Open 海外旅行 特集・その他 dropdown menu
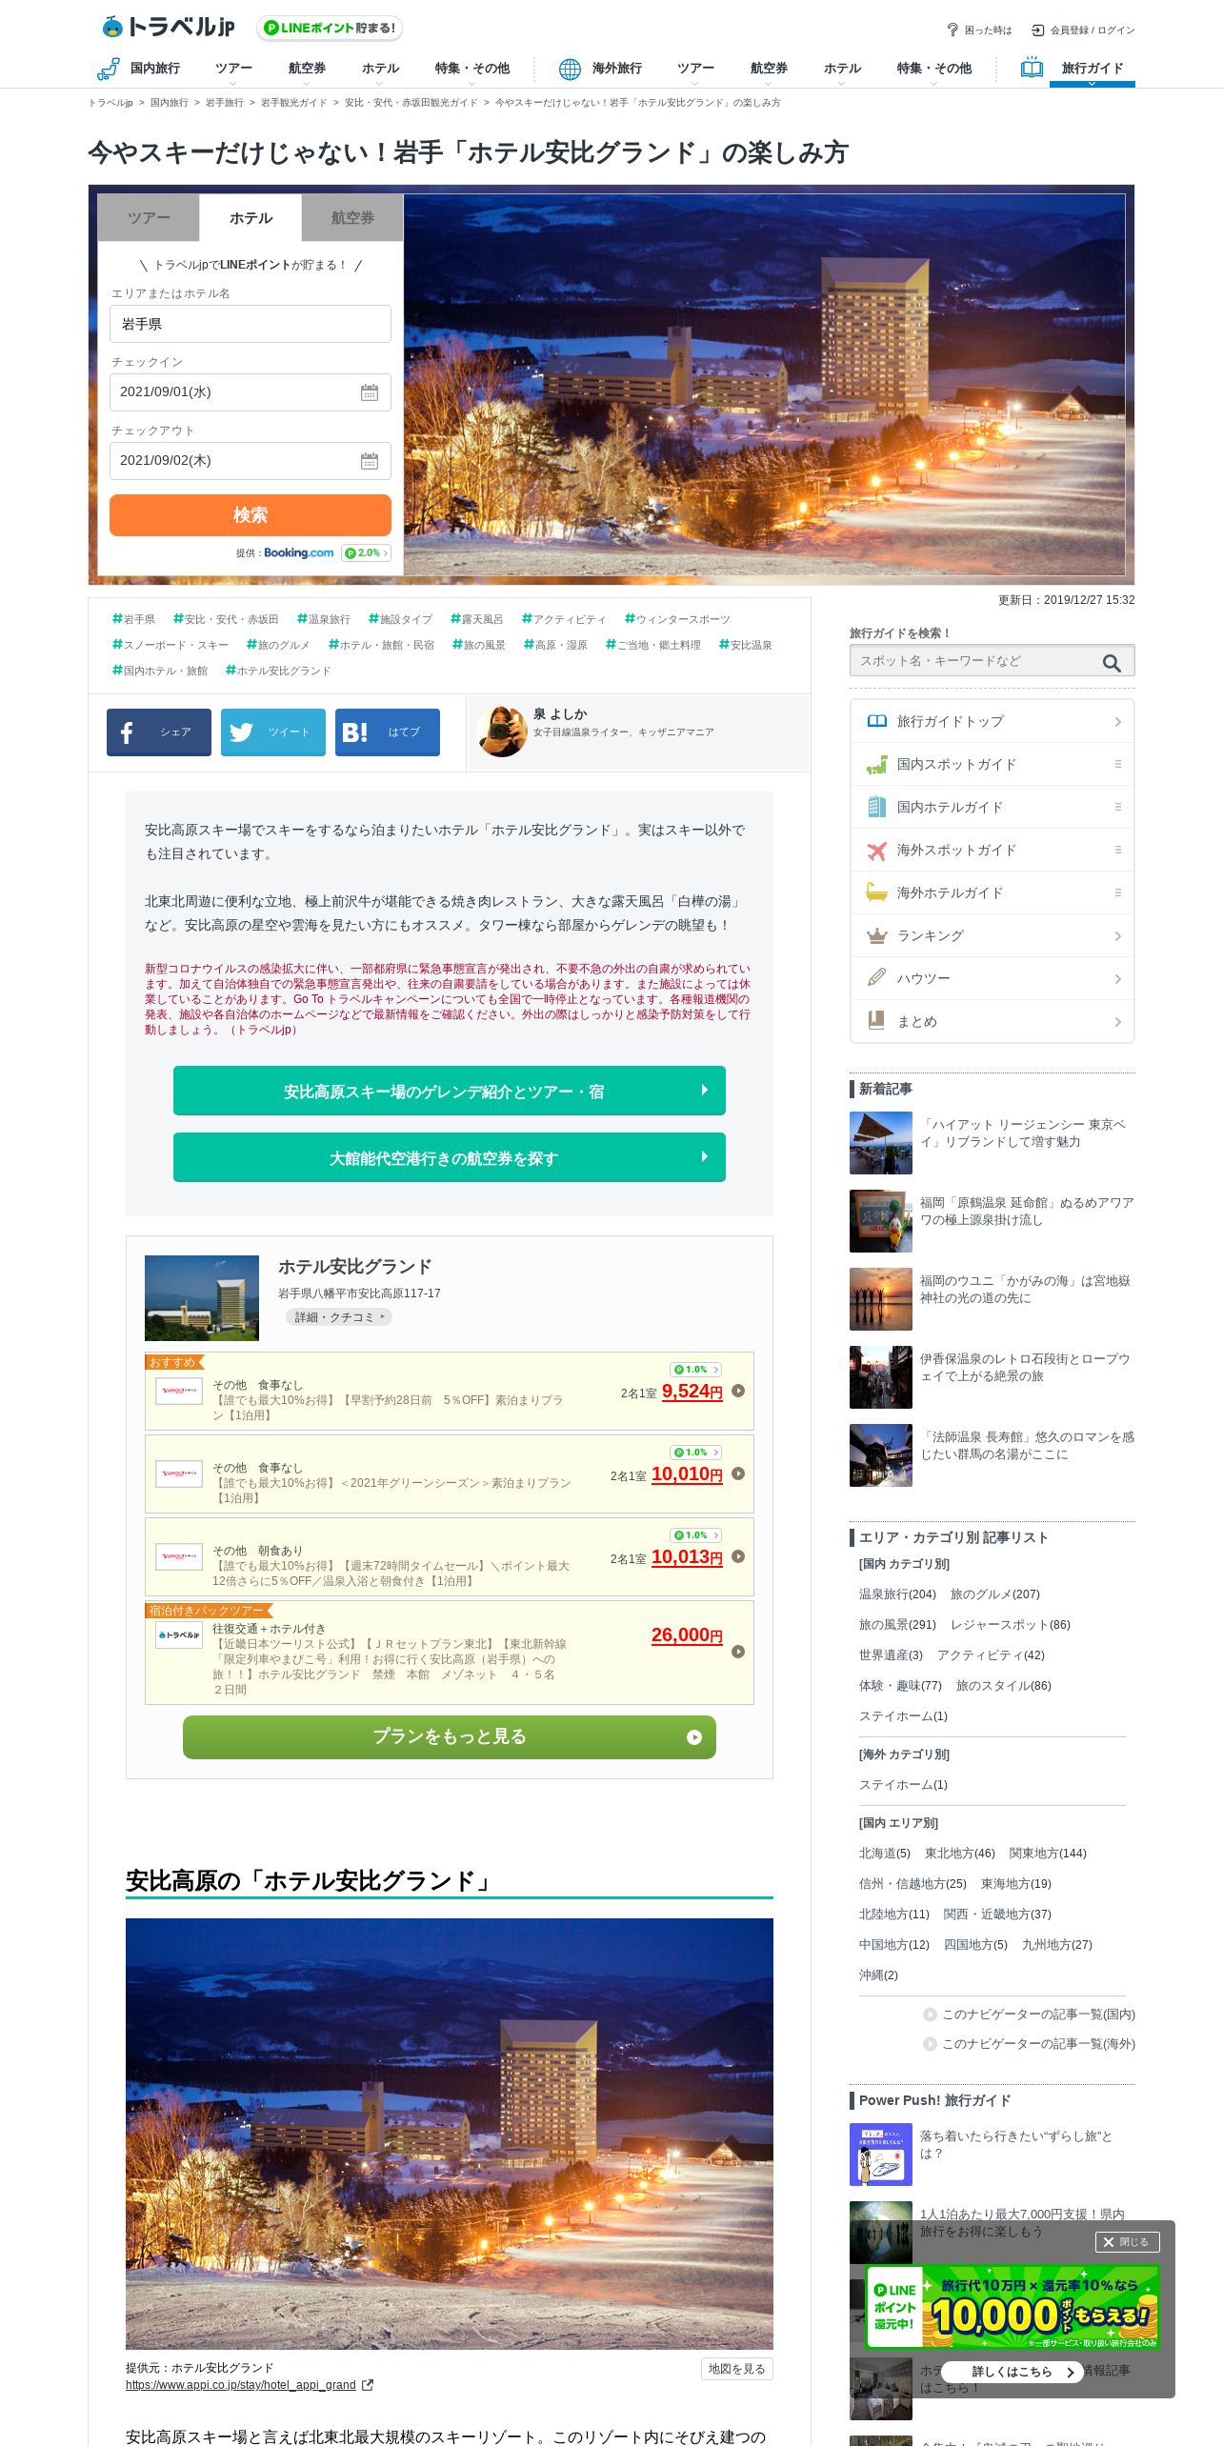Screen dimensions: 1223x2446 pos(933,70)
